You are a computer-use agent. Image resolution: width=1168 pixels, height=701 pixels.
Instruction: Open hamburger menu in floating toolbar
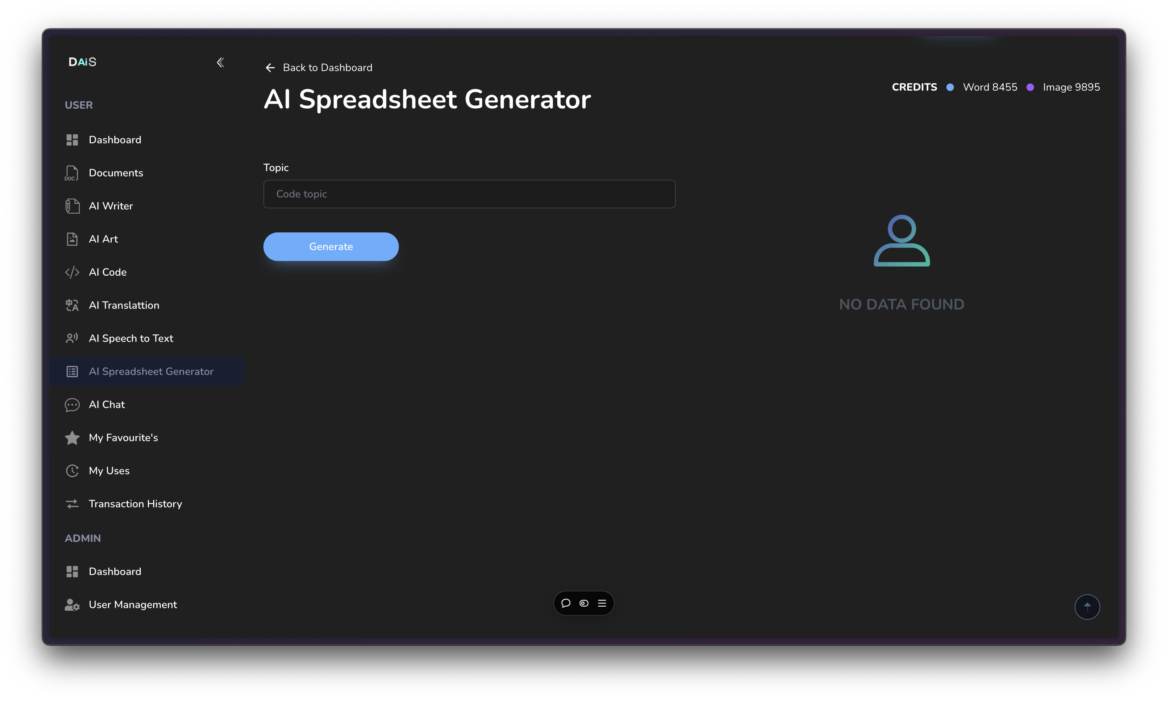point(602,603)
